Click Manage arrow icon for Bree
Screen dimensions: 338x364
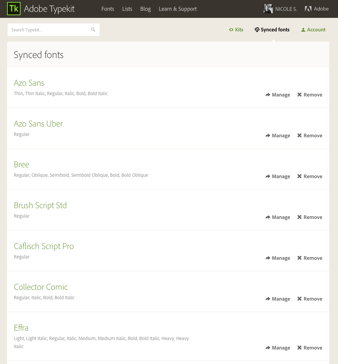point(268,176)
